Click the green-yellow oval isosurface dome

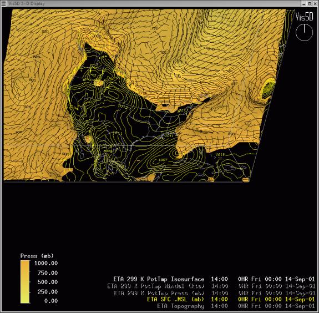tap(268, 89)
